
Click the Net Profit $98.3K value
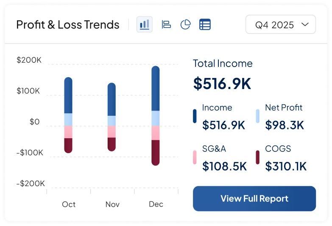pyautogui.click(x=285, y=125)
